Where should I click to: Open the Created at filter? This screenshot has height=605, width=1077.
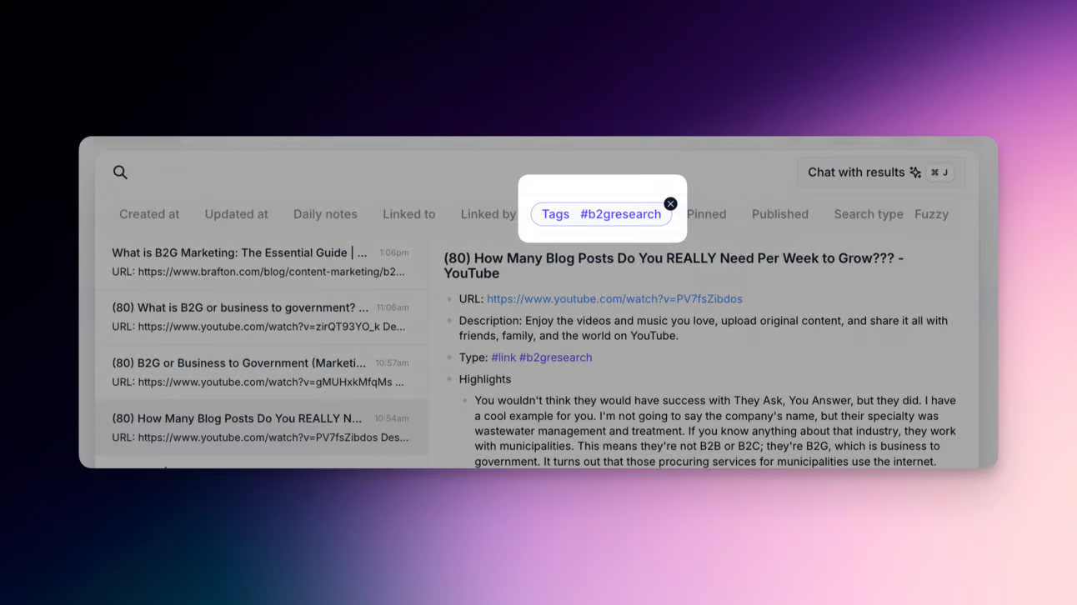tap(149, 213)
